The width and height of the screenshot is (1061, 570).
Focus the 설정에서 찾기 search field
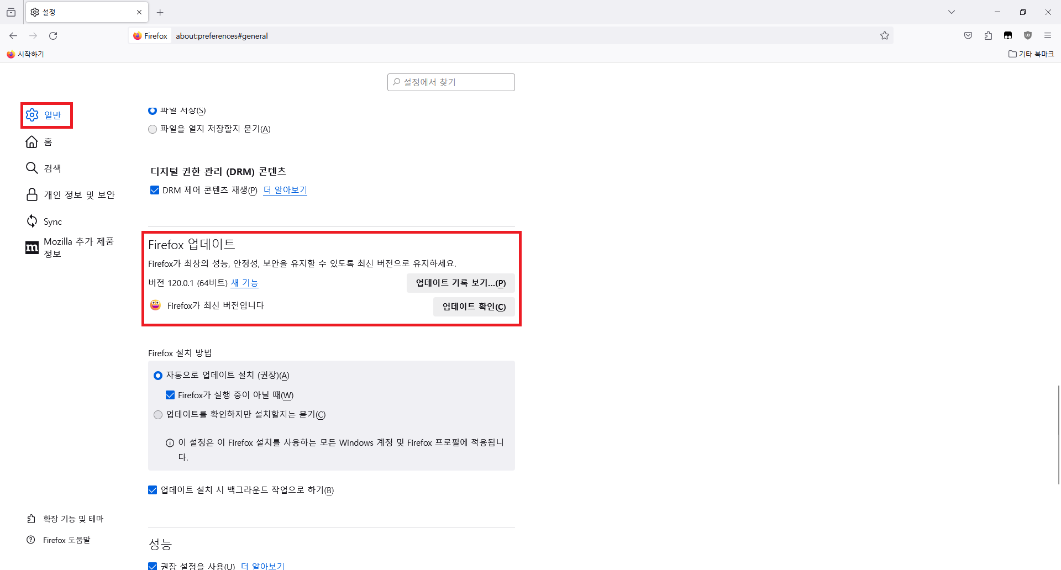tap(451, 82)
